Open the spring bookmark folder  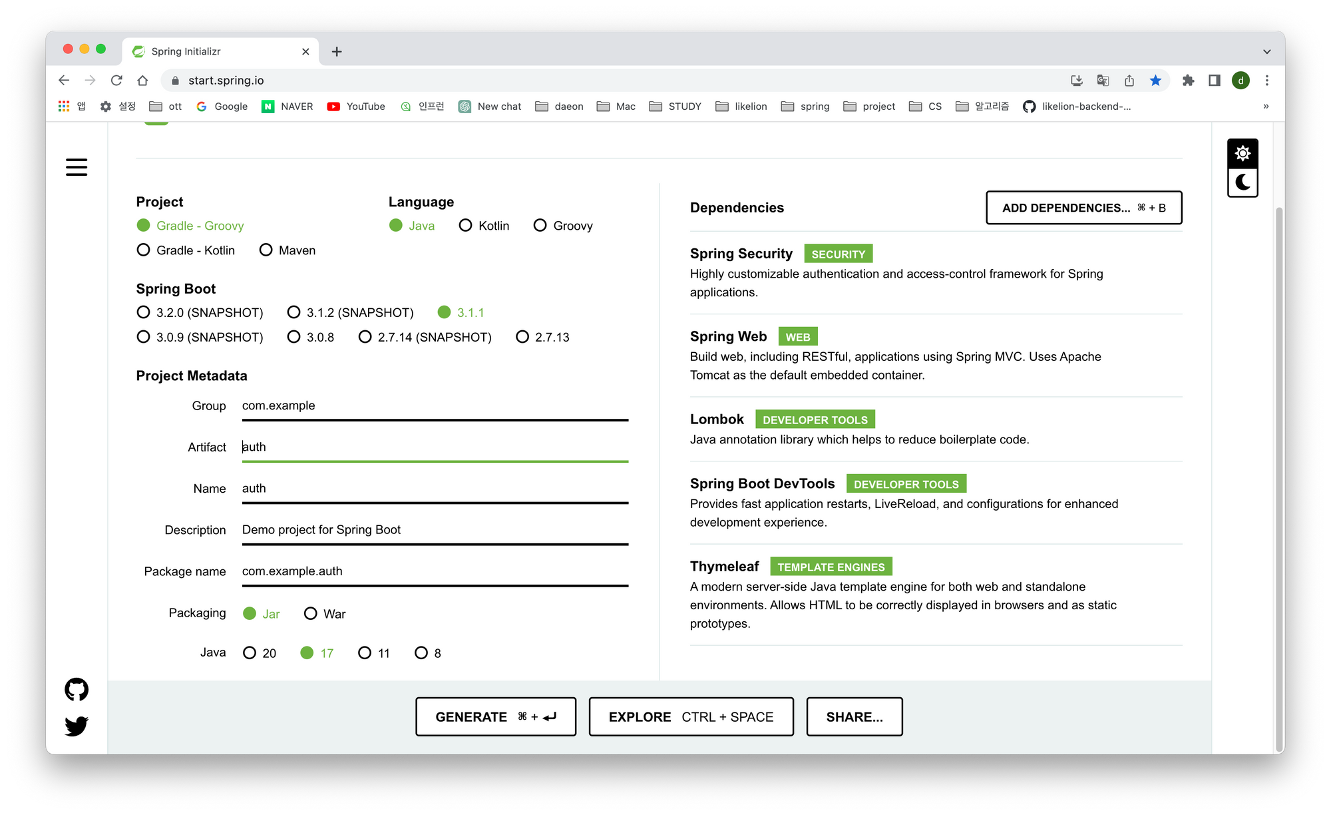point(805,107)
